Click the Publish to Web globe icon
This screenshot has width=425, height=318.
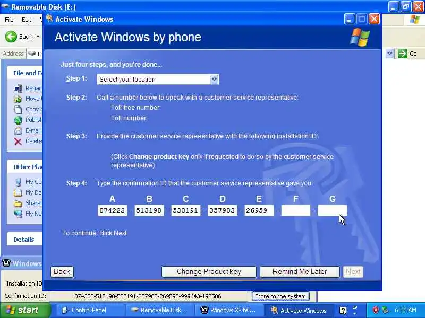tap(18, 120)
